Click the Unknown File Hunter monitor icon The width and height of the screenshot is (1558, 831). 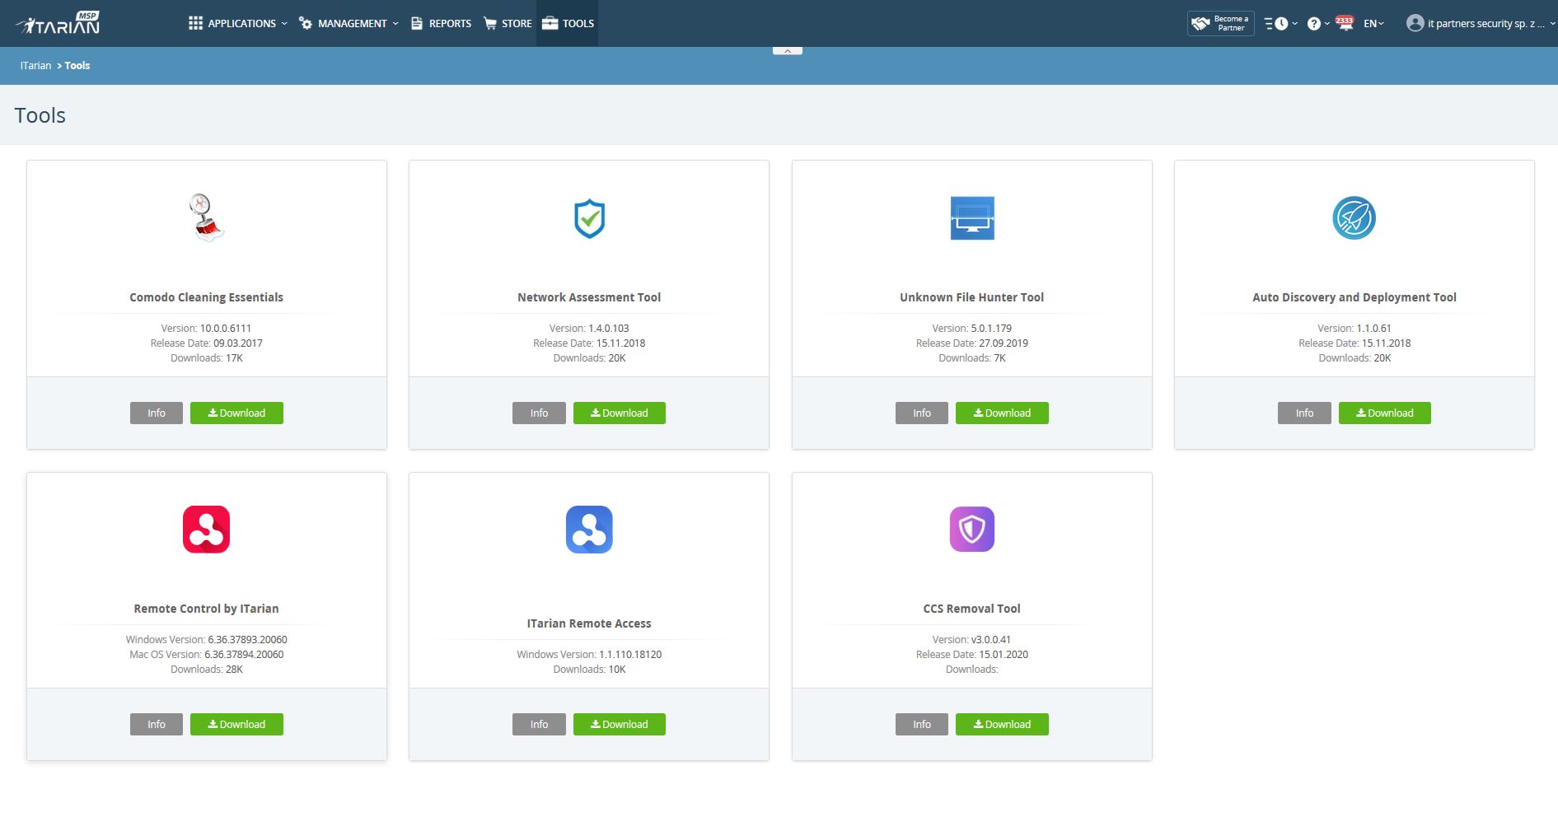tap(972, 218)
